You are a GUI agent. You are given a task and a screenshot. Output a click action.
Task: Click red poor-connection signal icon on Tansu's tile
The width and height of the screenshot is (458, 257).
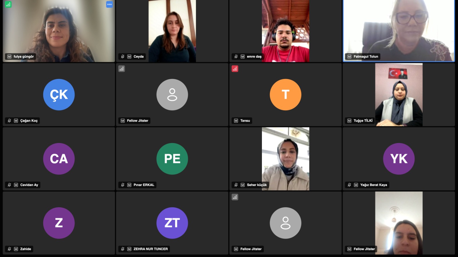coord(235,69)
